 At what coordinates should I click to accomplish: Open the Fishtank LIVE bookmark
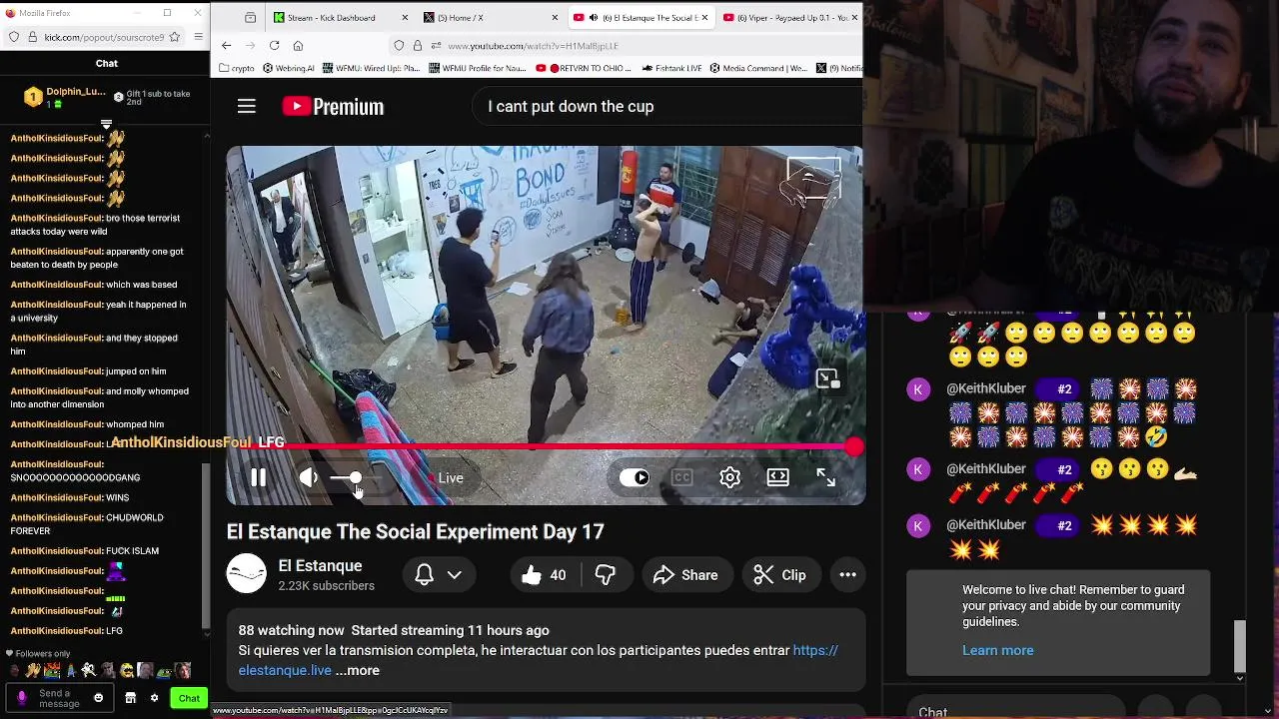tap(670, 68)
